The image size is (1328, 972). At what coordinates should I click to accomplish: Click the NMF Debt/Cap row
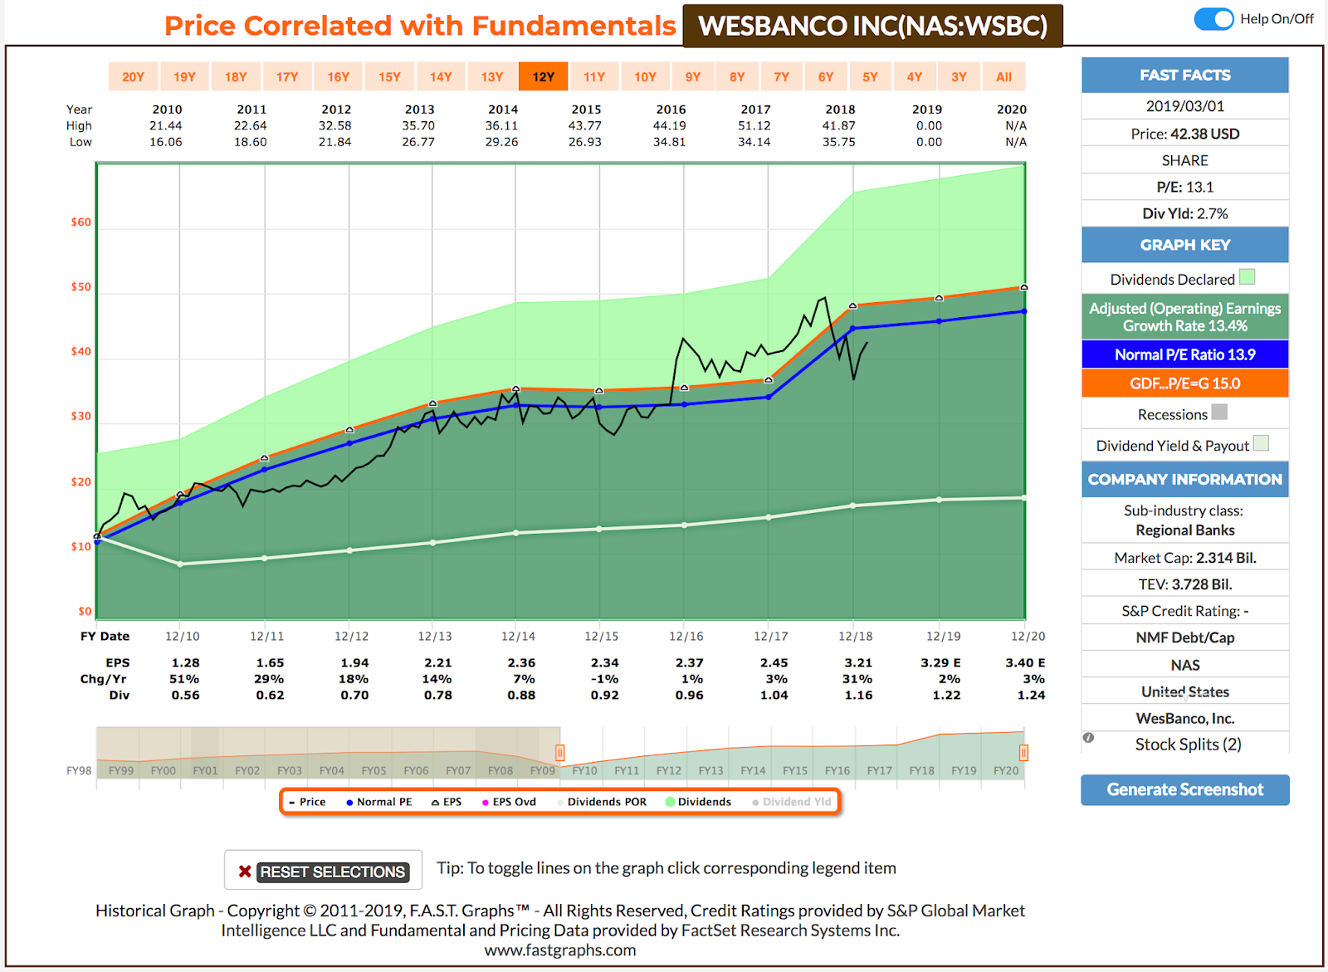(x=1185, y=637)
